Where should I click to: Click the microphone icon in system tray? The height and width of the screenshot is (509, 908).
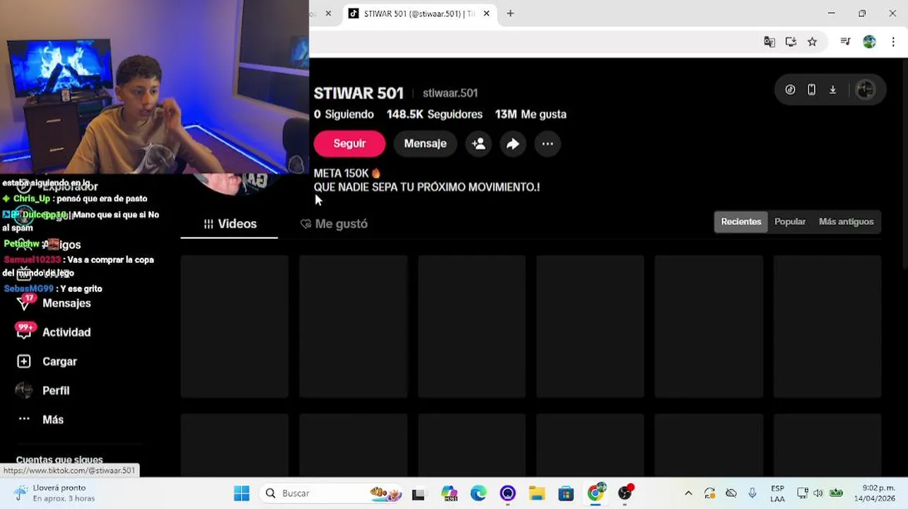click(x=752, y=493)
